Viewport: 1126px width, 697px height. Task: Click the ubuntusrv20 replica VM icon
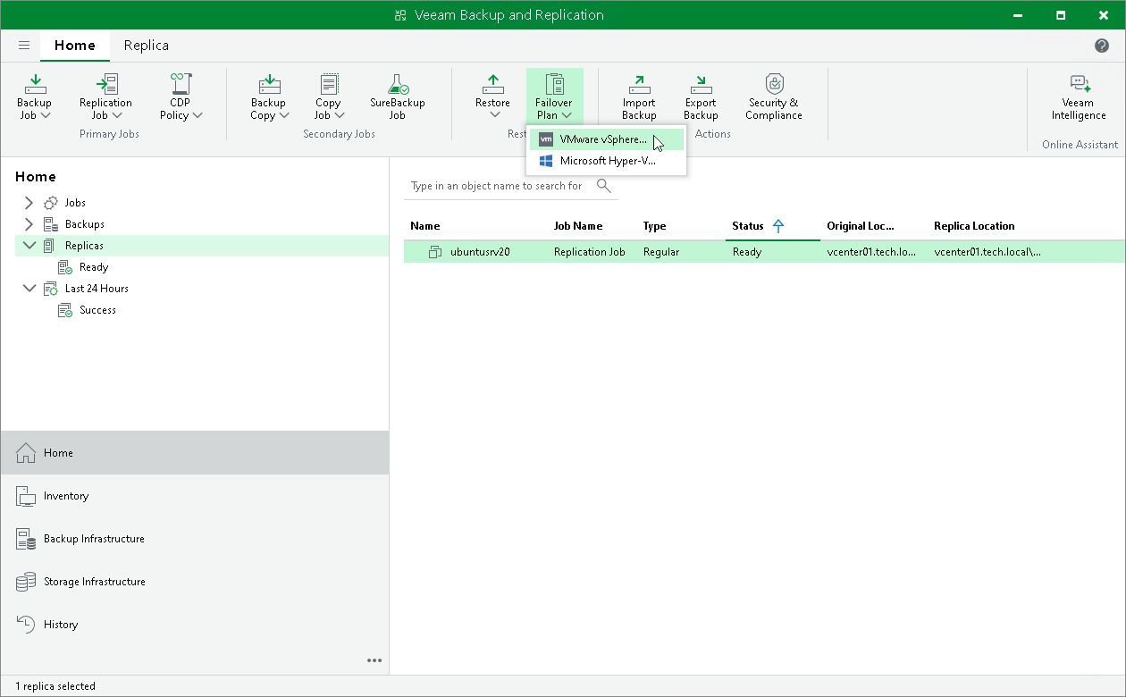point(435,252)
